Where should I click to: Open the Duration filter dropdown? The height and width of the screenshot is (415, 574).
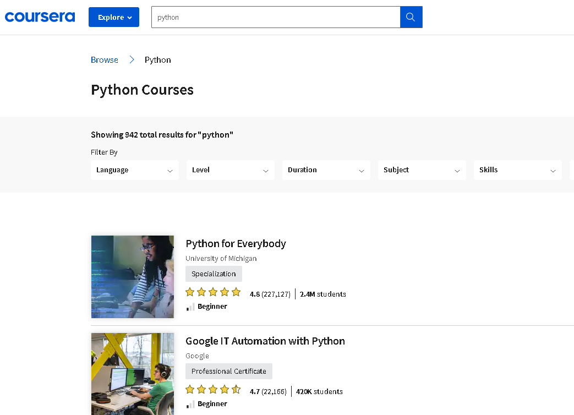[x=326, y=170]
